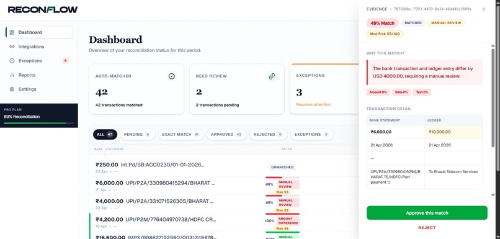Select the PENDING filter tab
Viewport: 500px width, 239px height.
click(138, 134)
